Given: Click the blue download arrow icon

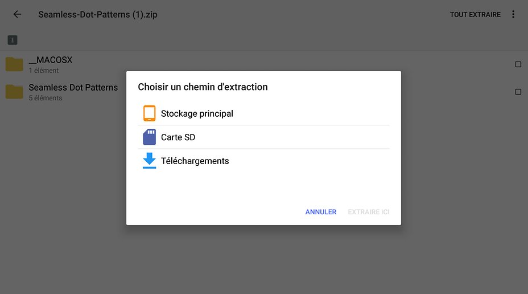Looking at the screenshot, I should [149, 161].
